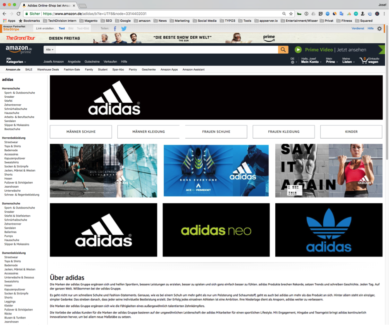Click the amazon.de prime logo
The image size is (389, 325).
tap(19, 49)
